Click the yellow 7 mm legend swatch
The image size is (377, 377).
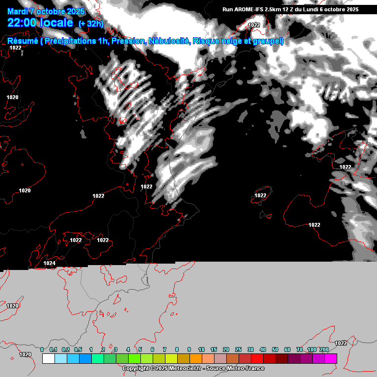[171, 359]
